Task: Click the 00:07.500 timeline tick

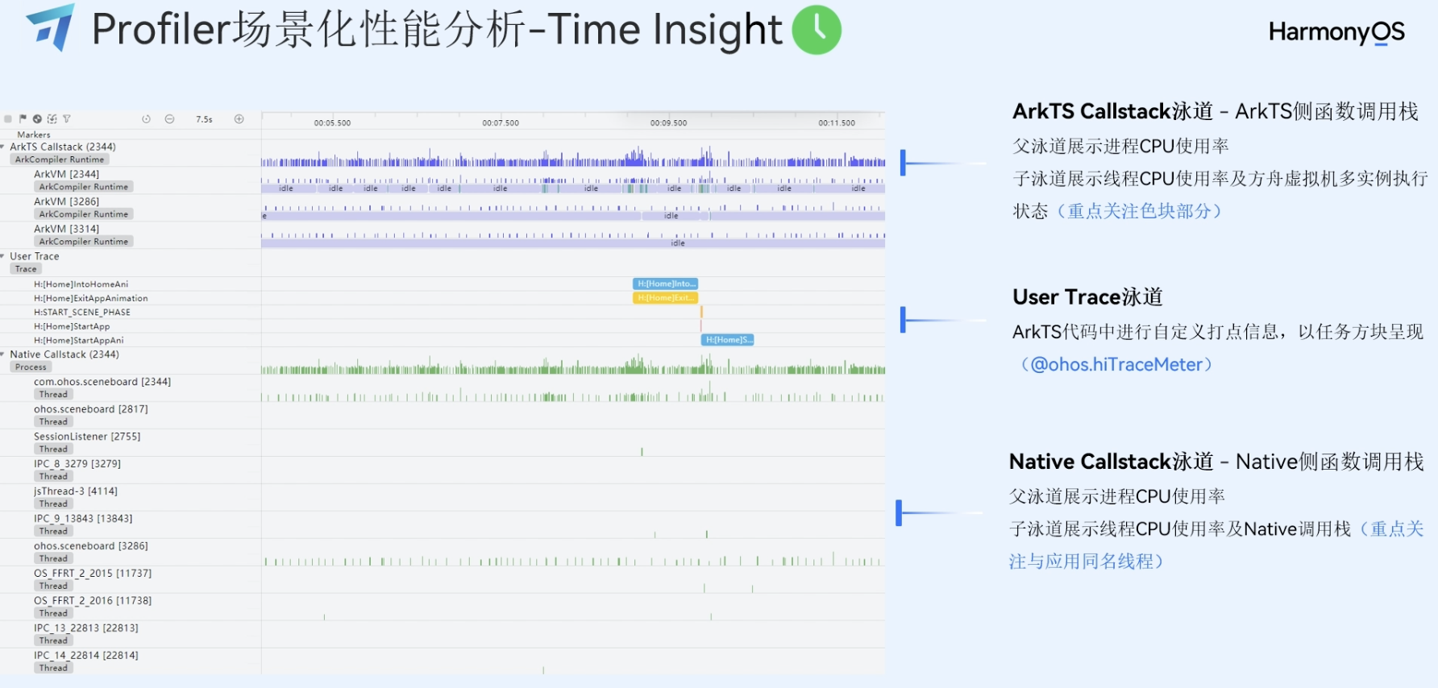Action: coord(501,123)
